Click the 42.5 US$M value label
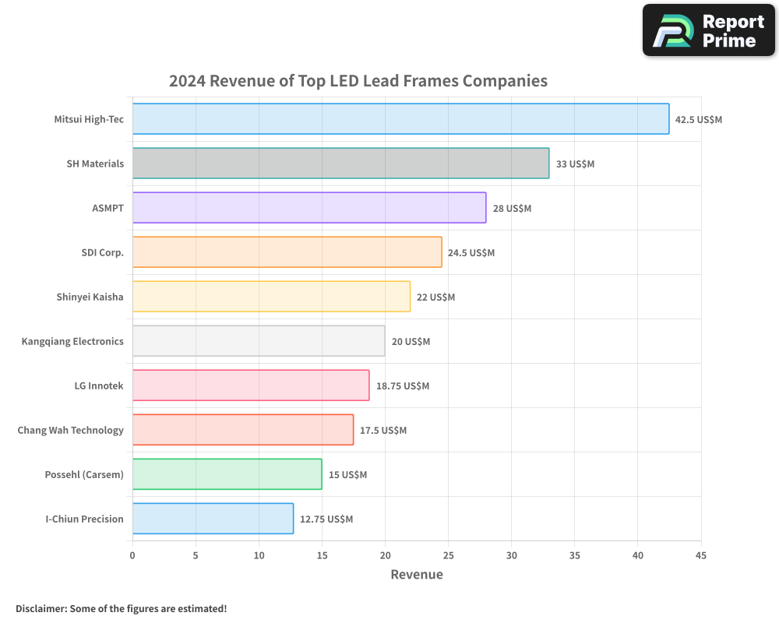779x623 pixels. point(700,119)
